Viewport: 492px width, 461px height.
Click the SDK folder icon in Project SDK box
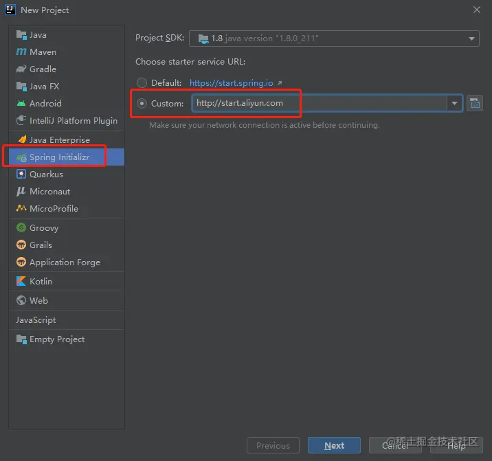point(203,39)
